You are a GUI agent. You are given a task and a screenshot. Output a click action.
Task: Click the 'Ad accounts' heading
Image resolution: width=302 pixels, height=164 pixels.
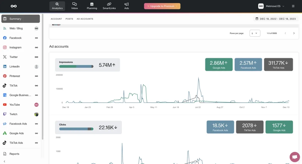pos(59,47)
